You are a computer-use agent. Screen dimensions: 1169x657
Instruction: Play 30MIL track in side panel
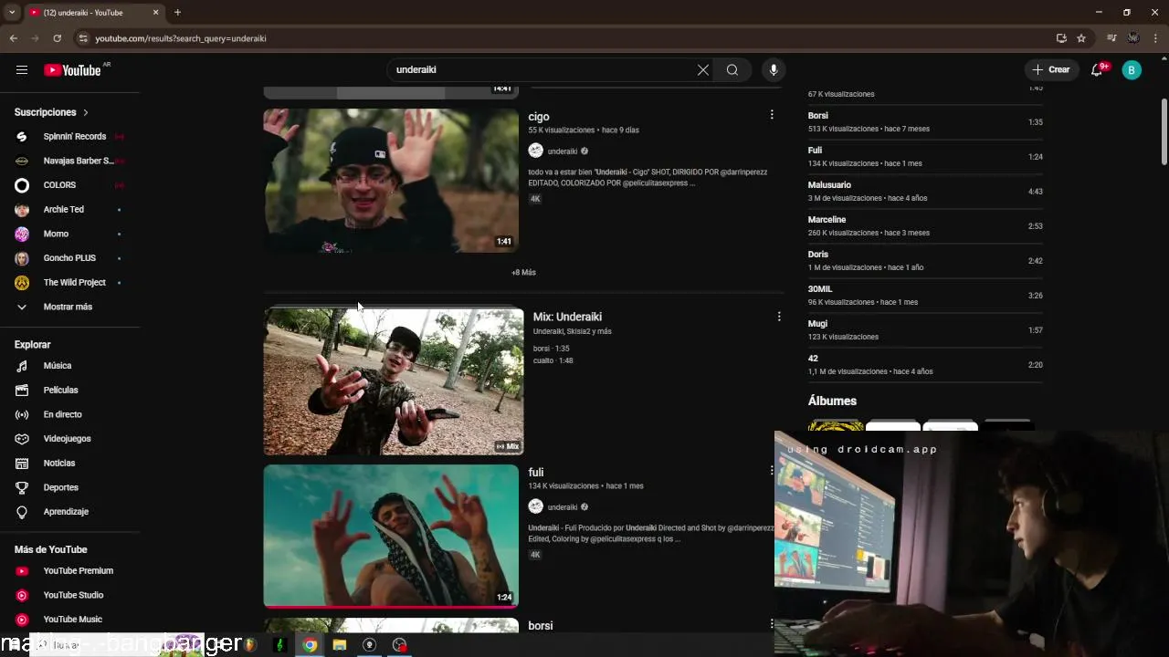click(x=925, y=296)
